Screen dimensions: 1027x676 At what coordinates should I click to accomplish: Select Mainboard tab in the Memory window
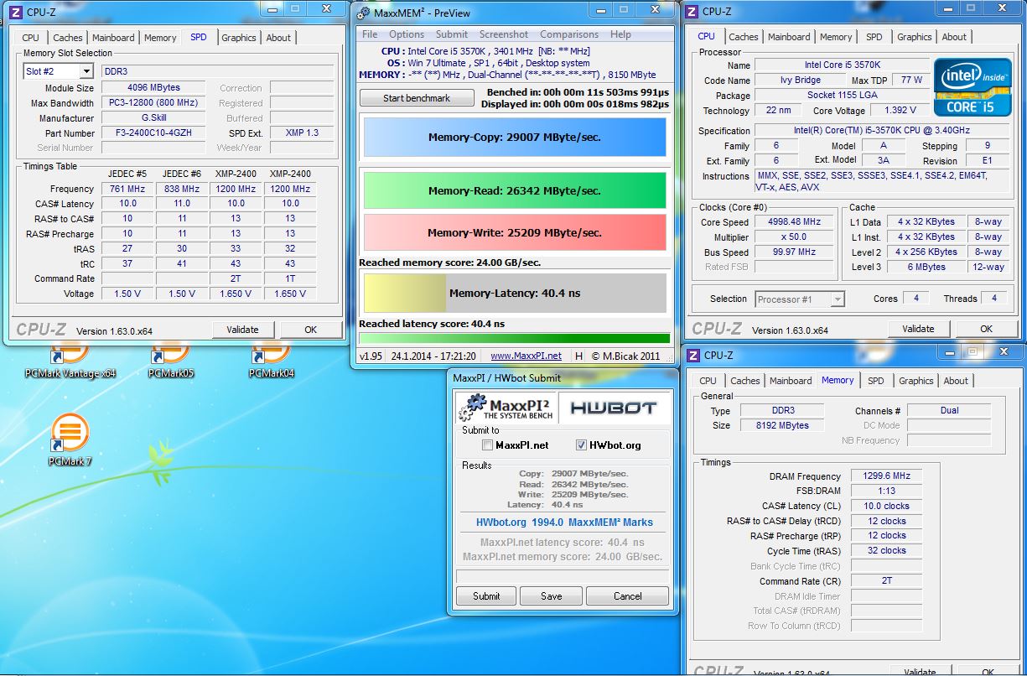pos(791,381)
